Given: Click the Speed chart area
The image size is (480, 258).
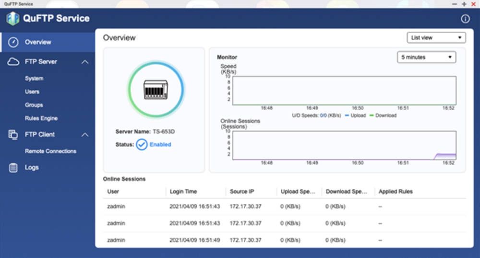Looking at the screenshot, I should point(344,91).
